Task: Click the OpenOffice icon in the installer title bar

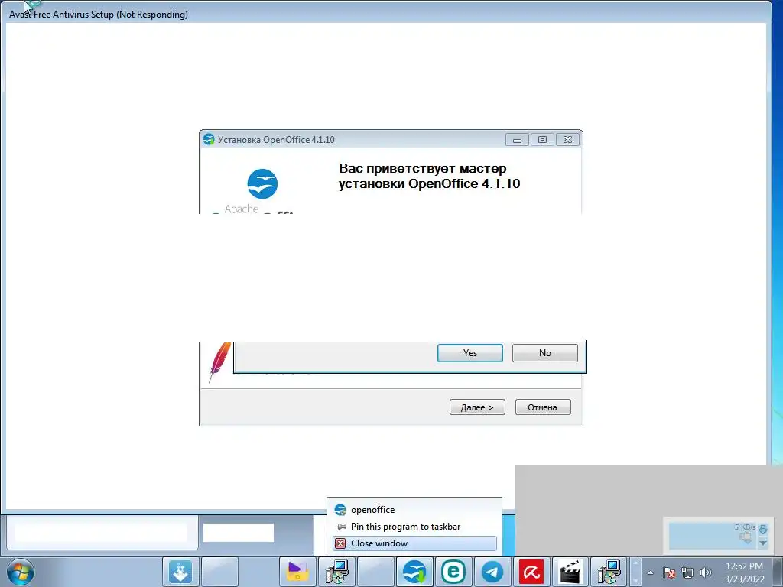Action: [209, 140]
